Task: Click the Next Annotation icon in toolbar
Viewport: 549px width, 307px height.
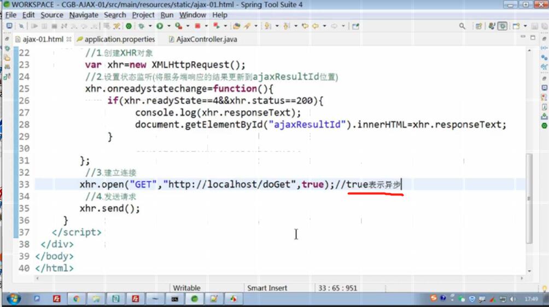Action: pyautogui.click(x=268, y=26)
